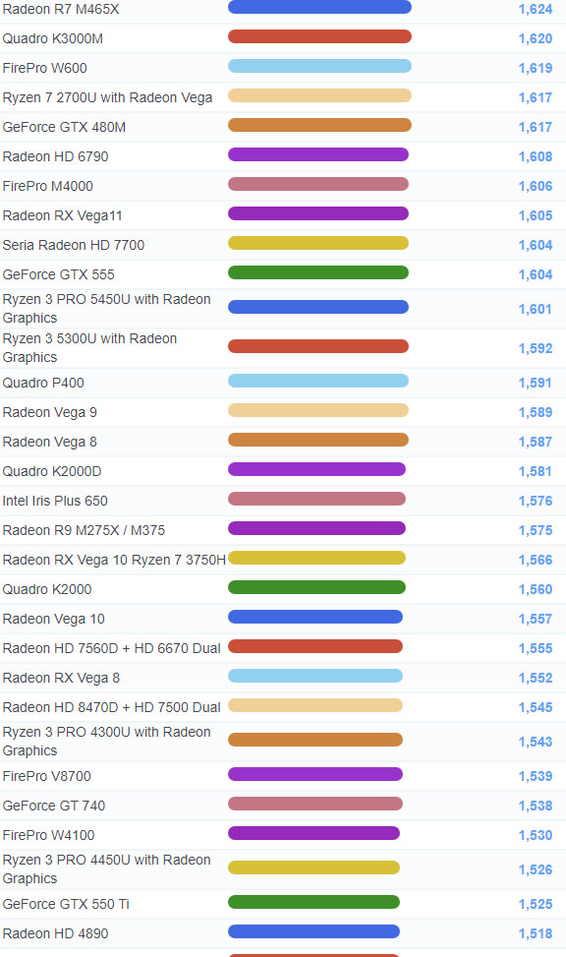The height and width of the screenshot is (957, 566).
Task: Select Ryzen 3 5300U with Radeon Graphics
Action: tap(89, 348)
